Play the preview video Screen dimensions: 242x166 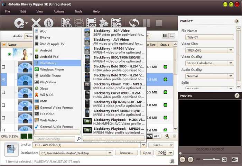point(182,159)
